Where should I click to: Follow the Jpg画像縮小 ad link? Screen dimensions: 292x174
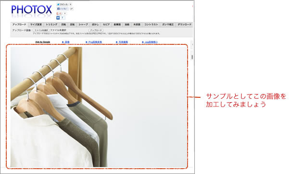150,42
